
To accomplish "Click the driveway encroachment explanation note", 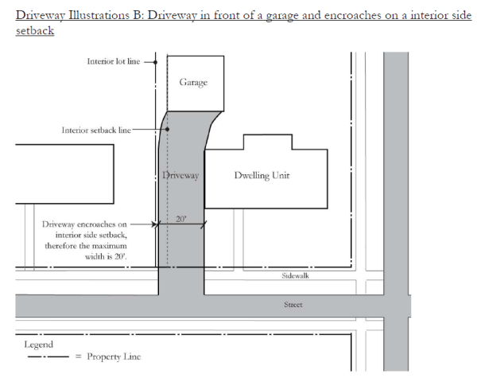I will [84, 241].
